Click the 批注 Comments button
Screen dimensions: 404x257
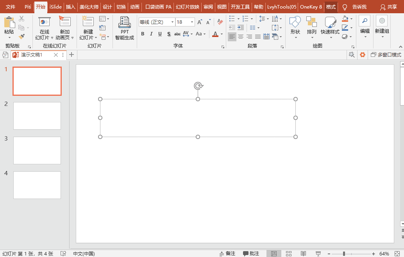pyautogui.click(x=251, y=253)
